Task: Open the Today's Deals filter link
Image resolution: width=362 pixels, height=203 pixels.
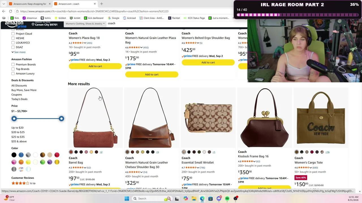Action: coord(20,99)
